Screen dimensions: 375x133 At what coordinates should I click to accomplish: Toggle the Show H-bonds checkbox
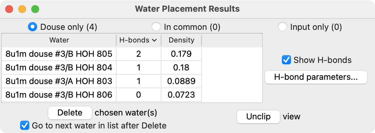pyautogui.click(x=286, y=60)
